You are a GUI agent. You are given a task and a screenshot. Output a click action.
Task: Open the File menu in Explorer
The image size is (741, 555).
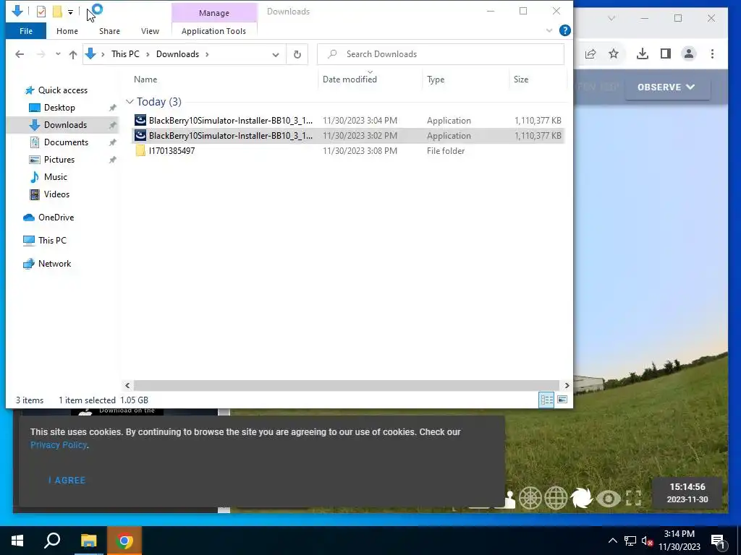click(26, 31)
